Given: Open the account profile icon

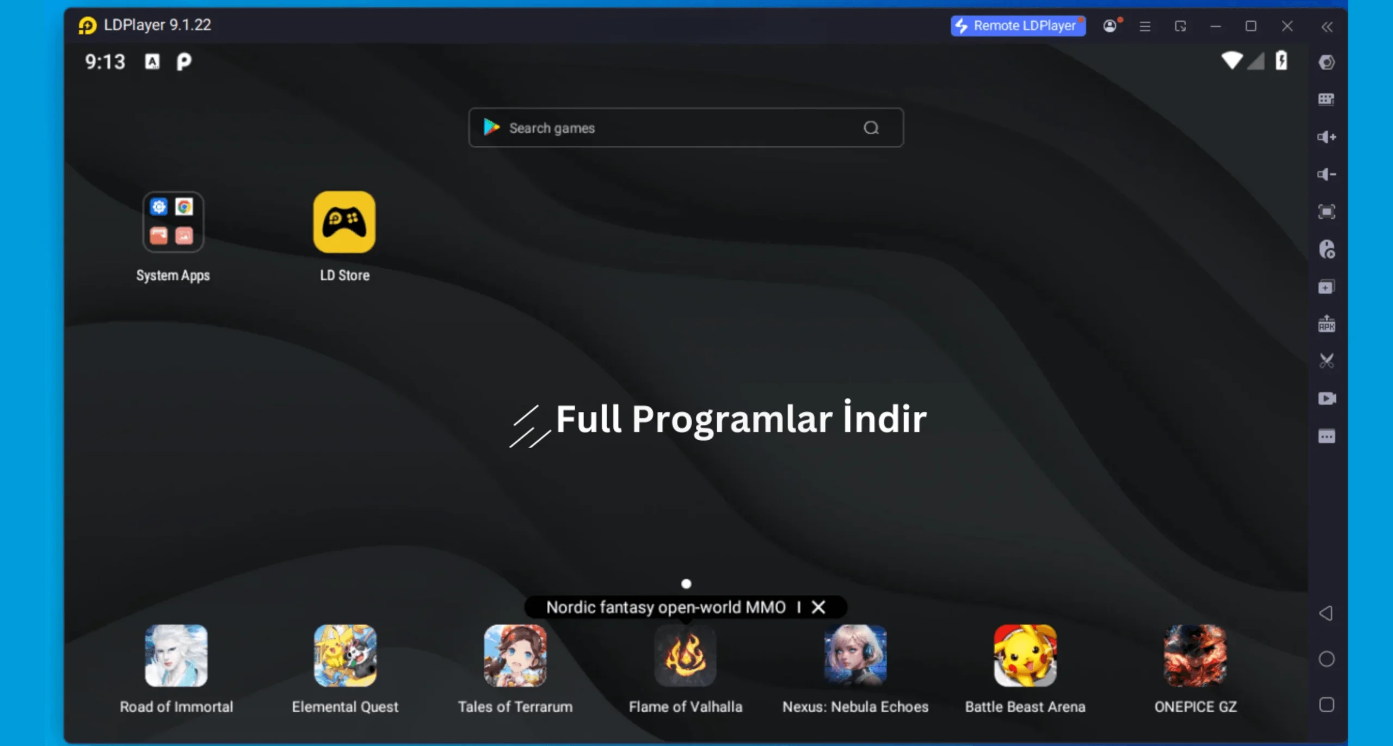Looking at the screenshot, I should 1110,26.
